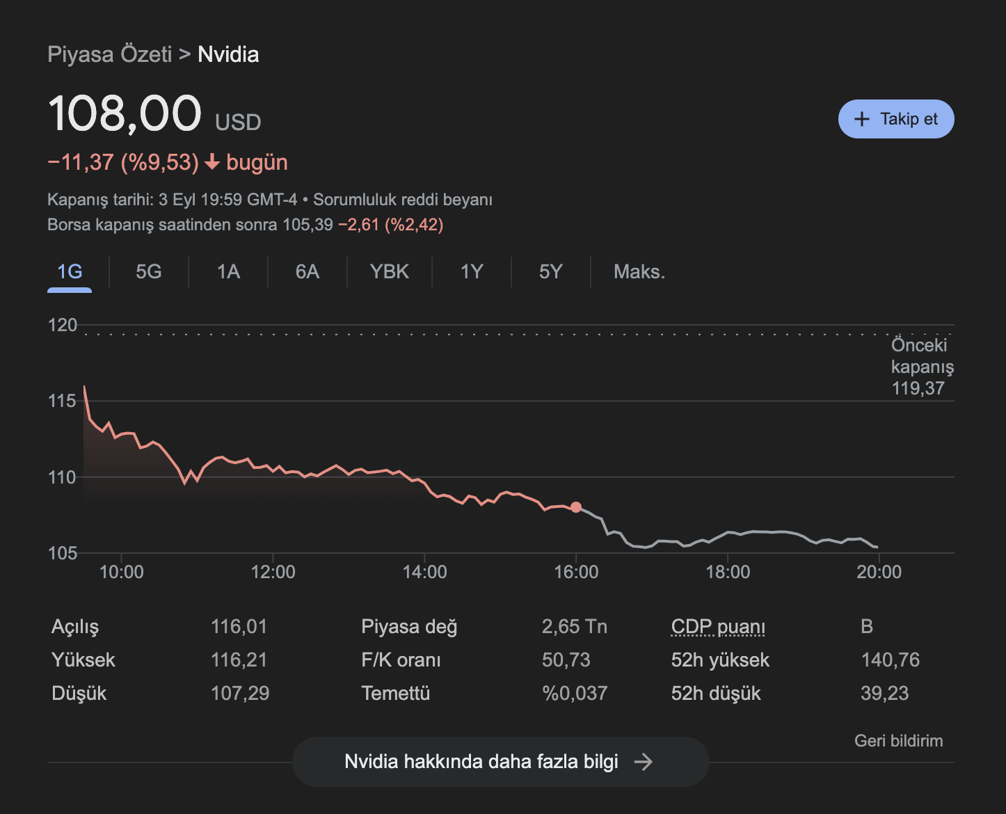Click the 52h düşük value 39,23

point(885,694)
